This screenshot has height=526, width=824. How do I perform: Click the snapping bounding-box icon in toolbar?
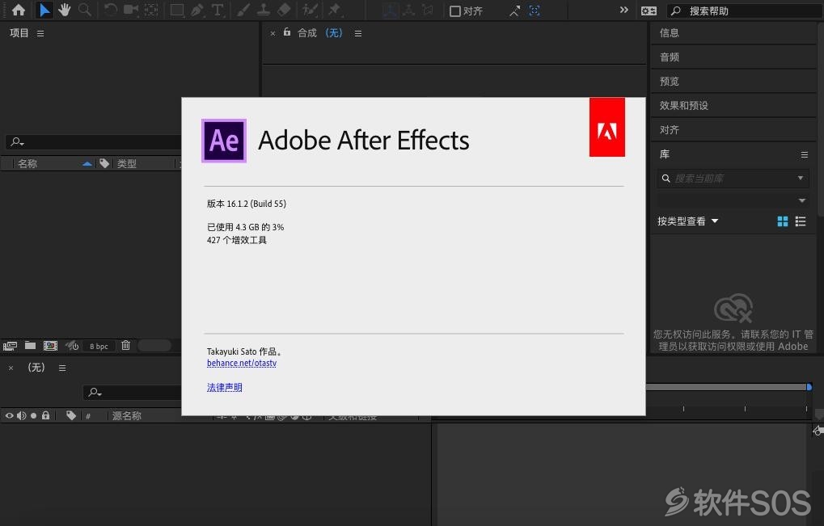(535, 11)
